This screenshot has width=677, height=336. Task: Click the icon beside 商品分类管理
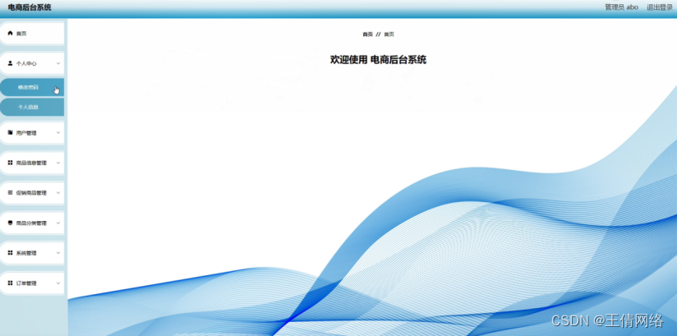pos(11,223)
